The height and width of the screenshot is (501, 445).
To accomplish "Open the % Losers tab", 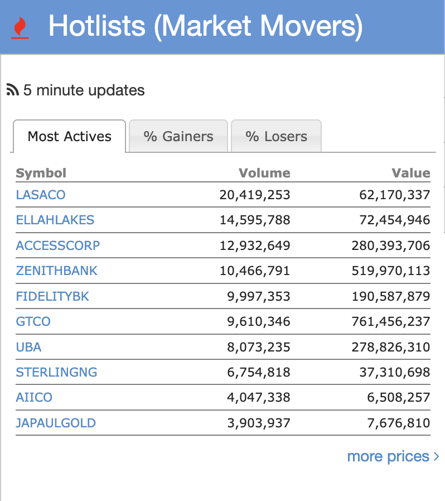I will pyautogui.click(x=276, y=137).
